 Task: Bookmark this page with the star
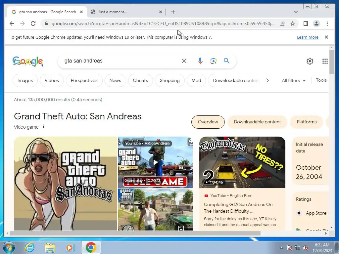pyautogui.click(x=293, y=23)
